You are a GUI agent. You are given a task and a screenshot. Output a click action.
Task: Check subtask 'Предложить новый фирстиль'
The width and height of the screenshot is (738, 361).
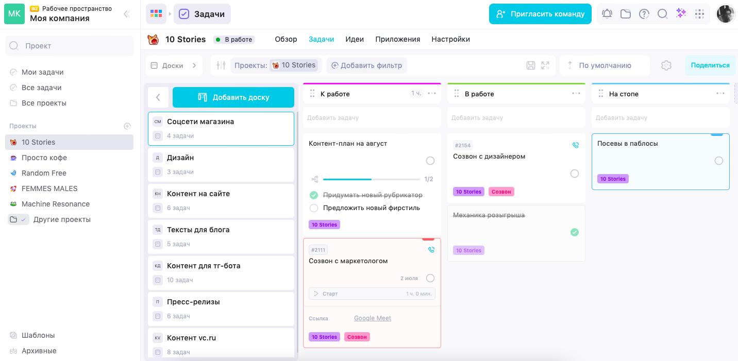(314, 208)
